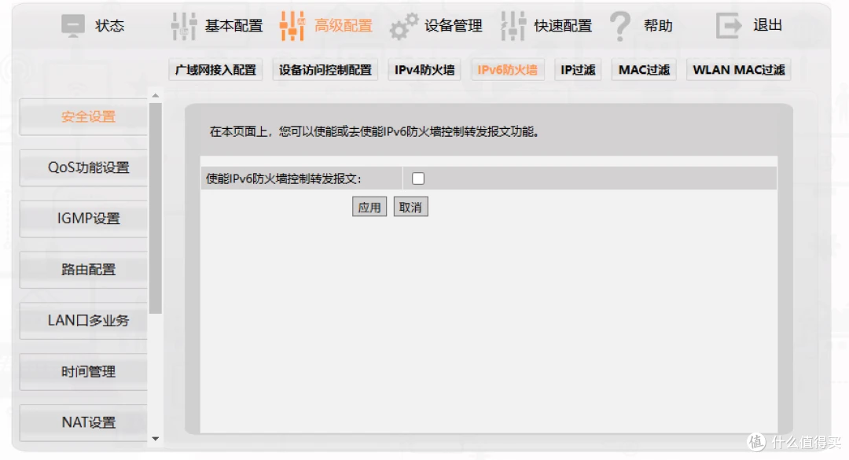Click 退出 text to log out
This screenshot has width=849, height=460.
[x=768, y=25]
